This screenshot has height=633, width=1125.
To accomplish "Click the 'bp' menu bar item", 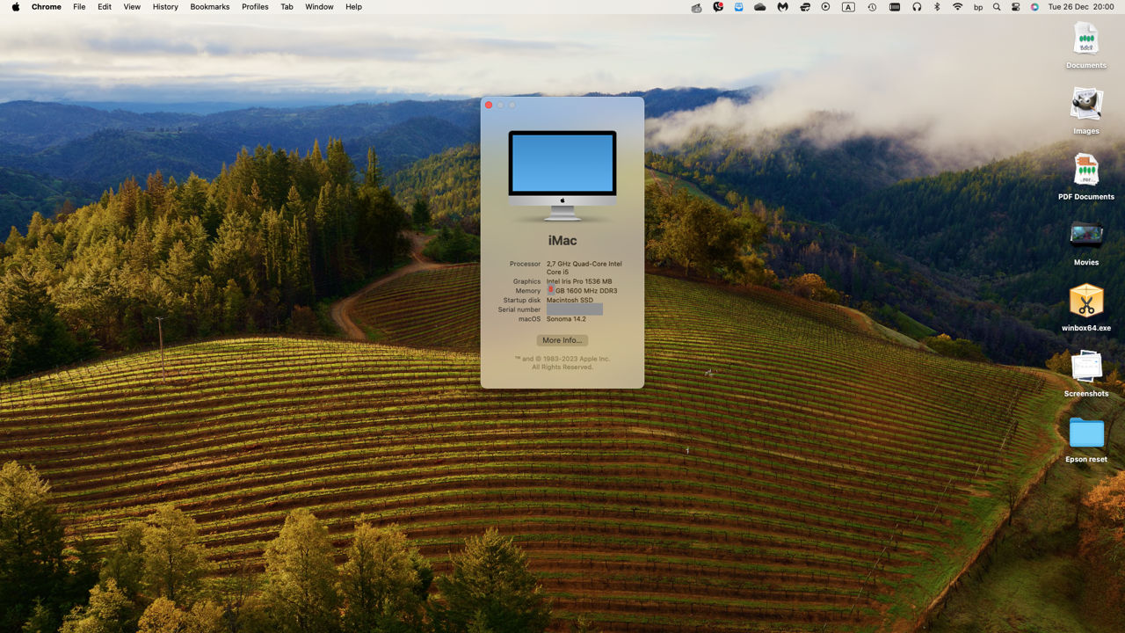I will tap(978, 6).
